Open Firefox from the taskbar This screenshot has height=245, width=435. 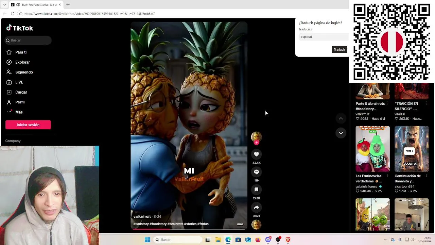tap(258, 240)
